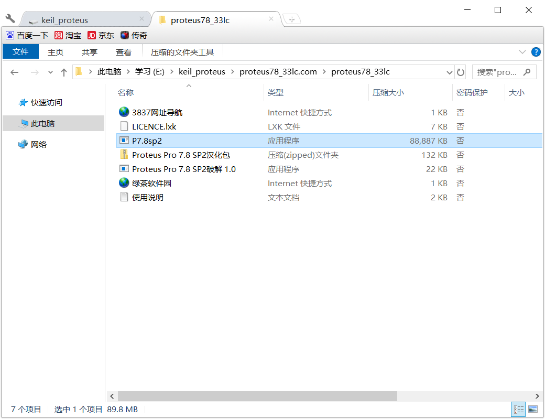
Task: Expand chevron after 此电脑 in path
Action: (128, 72)
